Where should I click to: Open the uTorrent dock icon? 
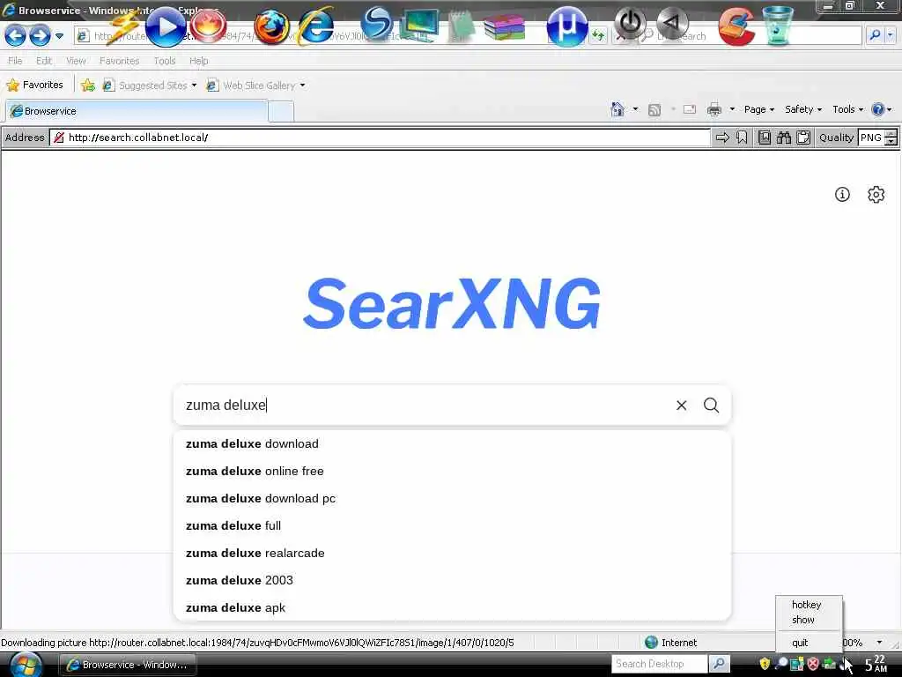tap(566, 26)
